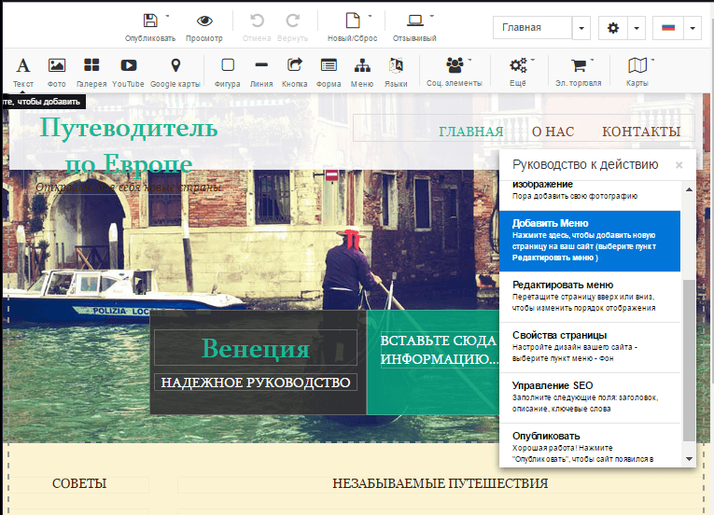Click the Вернуть redo icon
The height and width of the screenshot is (515, 714).
[x=293, y=21]
